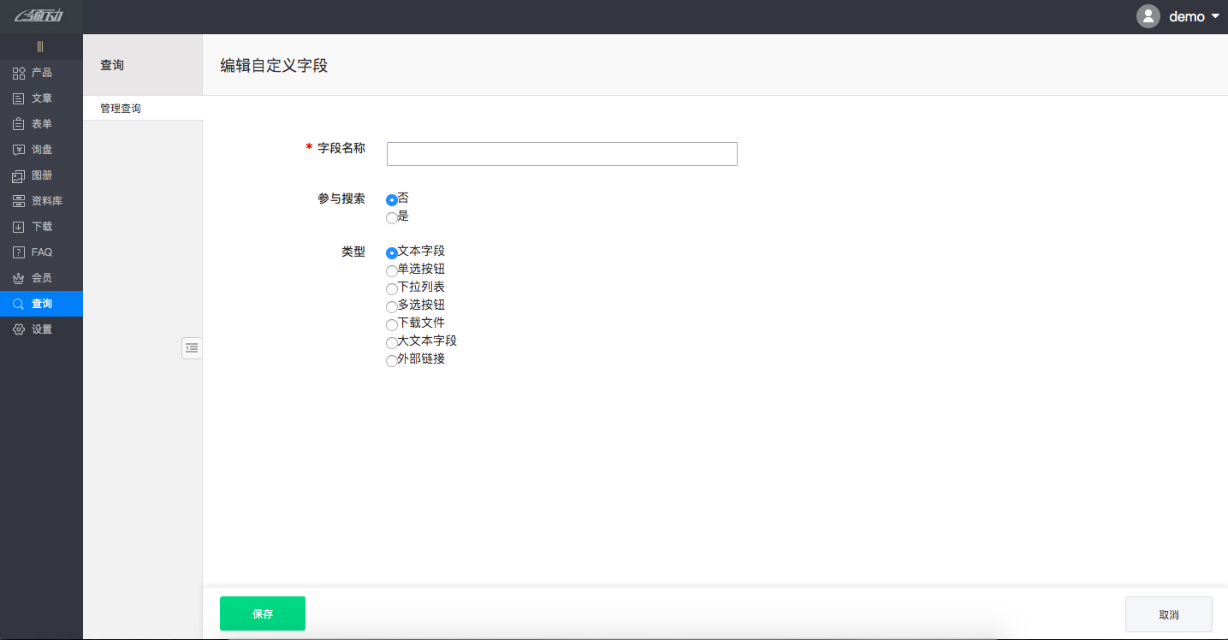Toggle the secondary panel with the list icon
The width and height of the screenshot is (1228, 640).
192,348
